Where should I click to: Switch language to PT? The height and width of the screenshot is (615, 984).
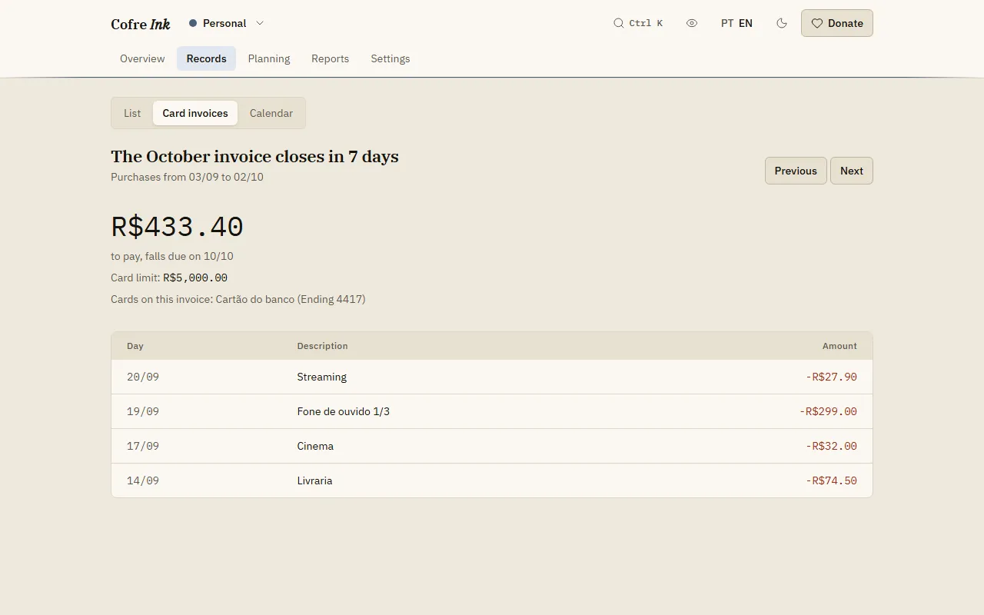tap(727, 23)
